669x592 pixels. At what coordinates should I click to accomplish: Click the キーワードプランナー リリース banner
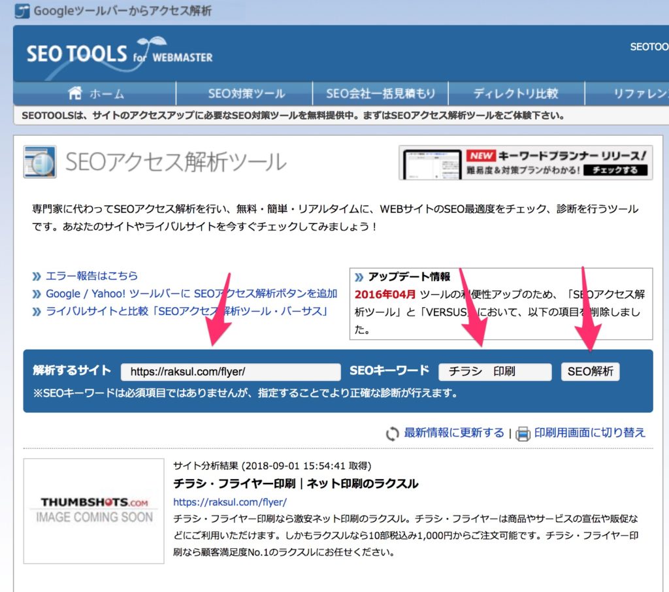[x=526, y=163]
